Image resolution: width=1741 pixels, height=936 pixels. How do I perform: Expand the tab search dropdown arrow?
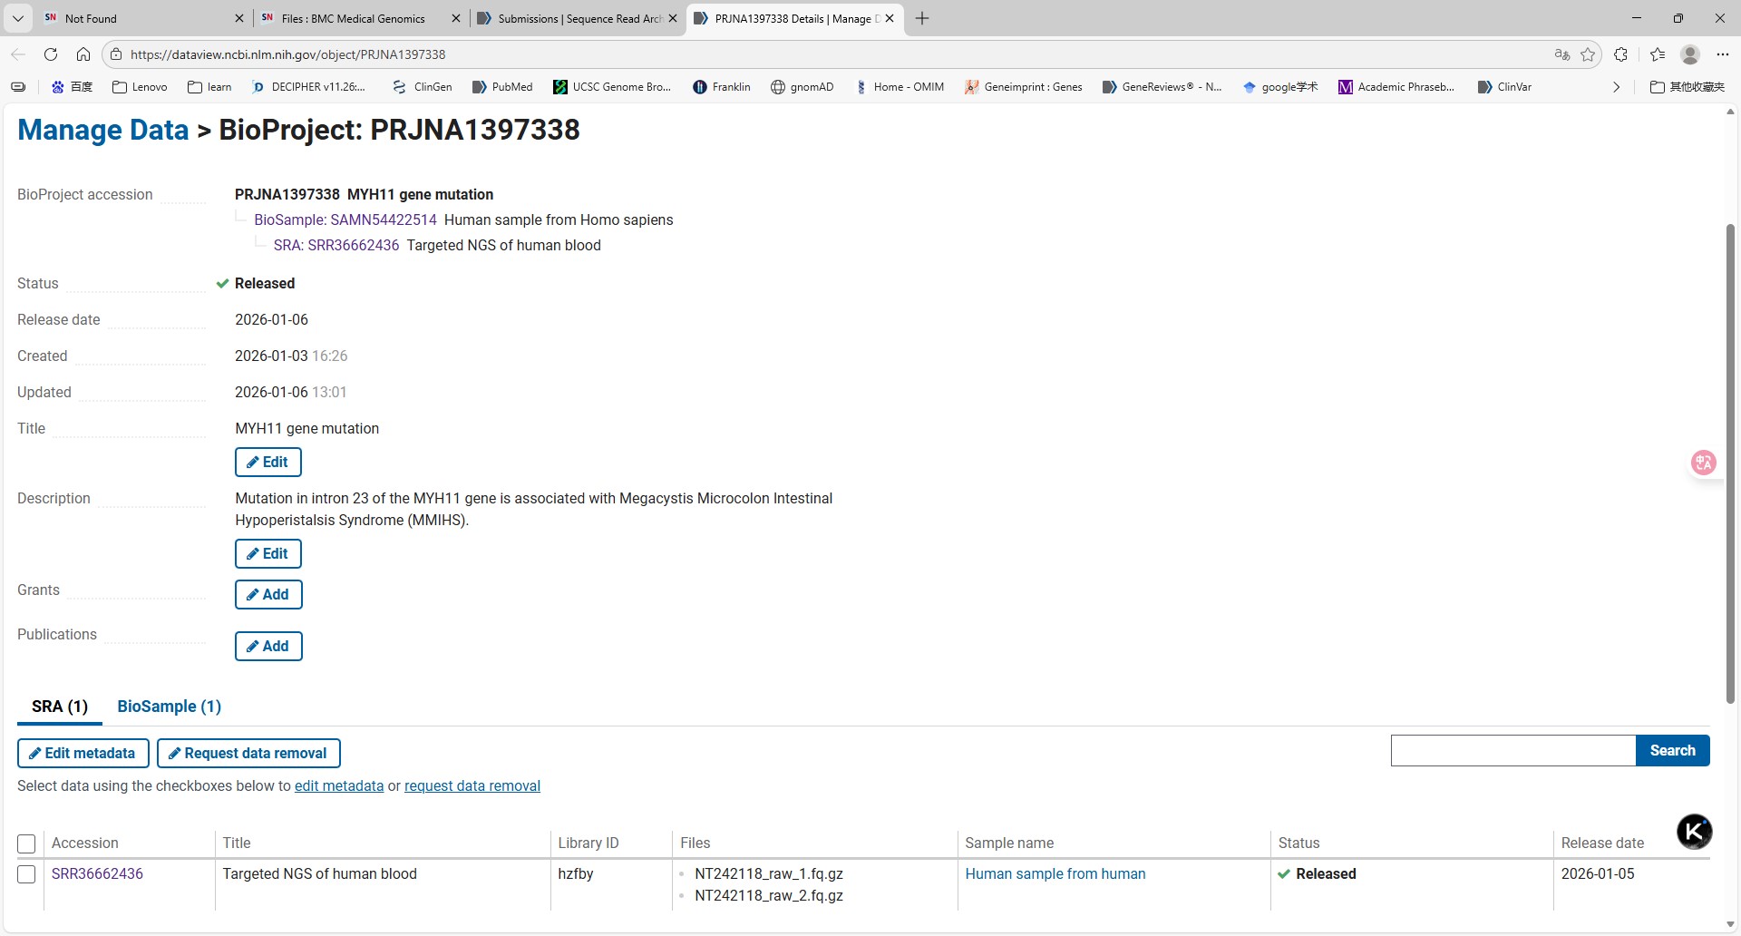click(17, 18)
